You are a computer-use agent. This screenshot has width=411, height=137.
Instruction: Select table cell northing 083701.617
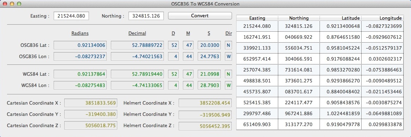(x=299, y=92)
